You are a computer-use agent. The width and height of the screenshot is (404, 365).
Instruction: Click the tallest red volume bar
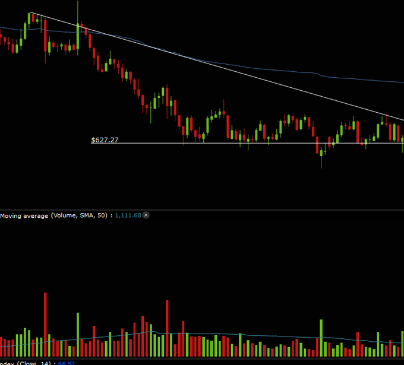coord(45,324)
